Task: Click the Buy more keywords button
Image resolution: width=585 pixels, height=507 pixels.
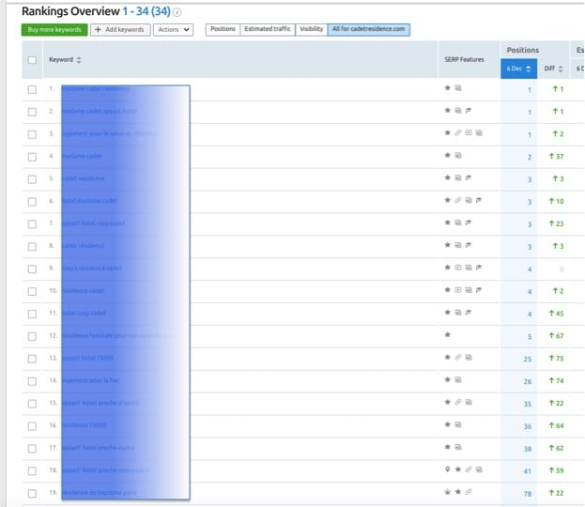Action: (54, 30)
